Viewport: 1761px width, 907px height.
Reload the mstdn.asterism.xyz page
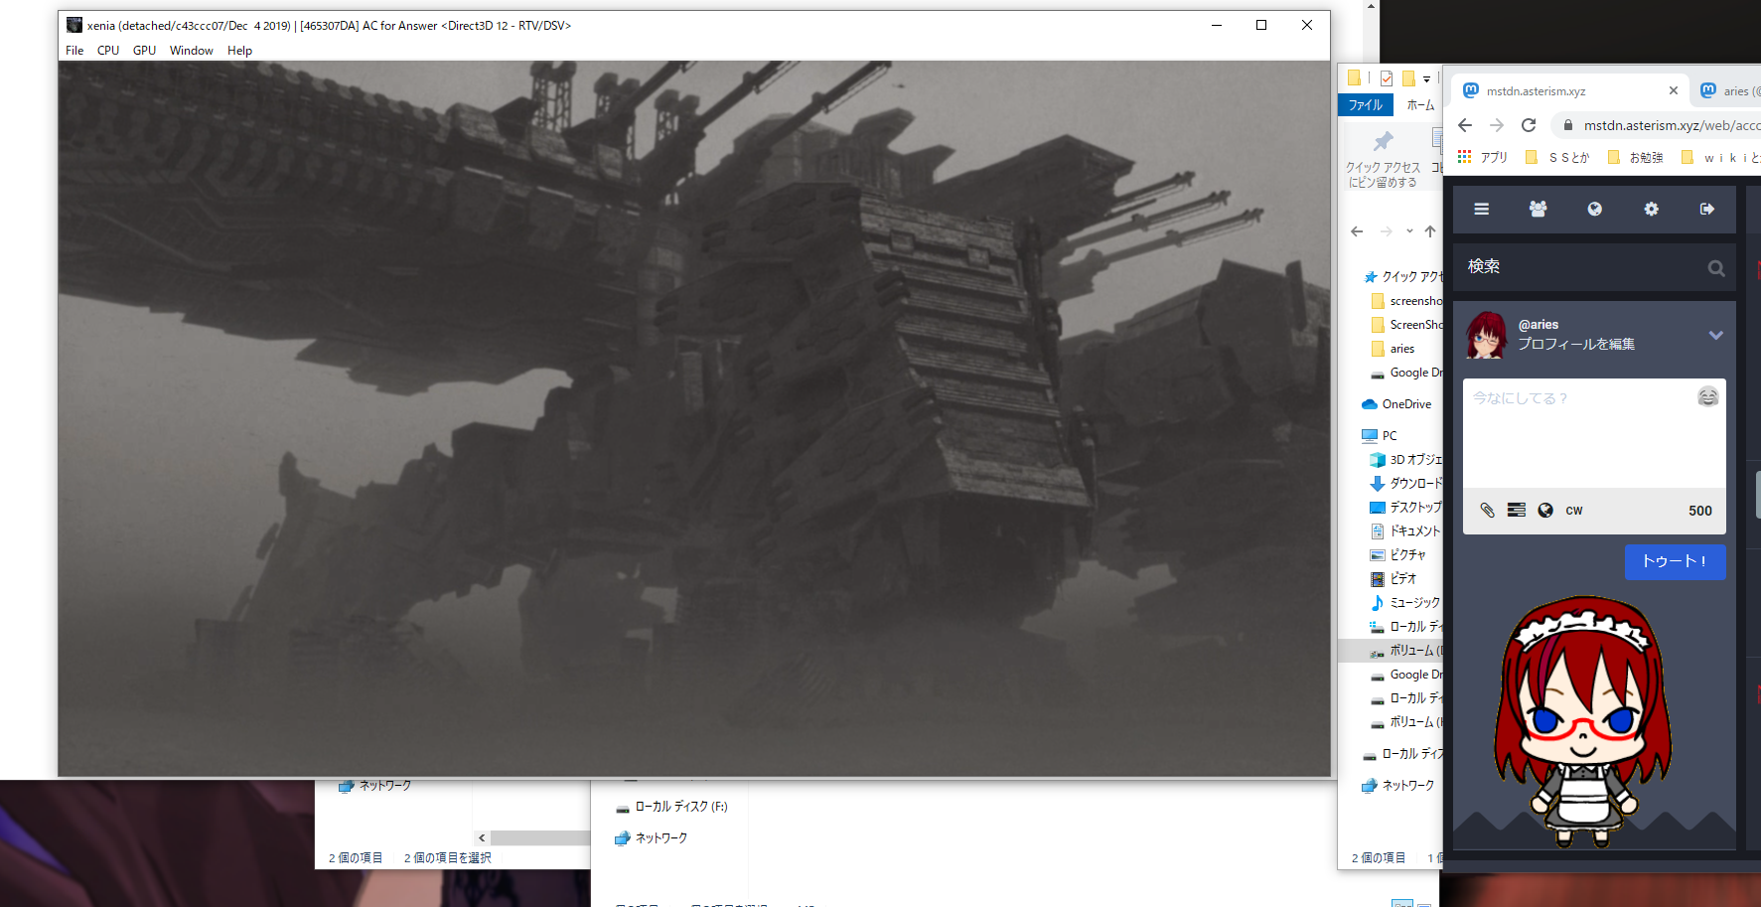(1529, 125)
